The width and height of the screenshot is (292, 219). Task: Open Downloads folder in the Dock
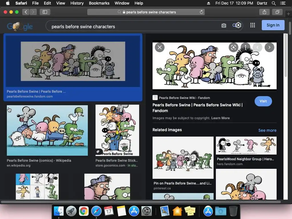point(221,211)
